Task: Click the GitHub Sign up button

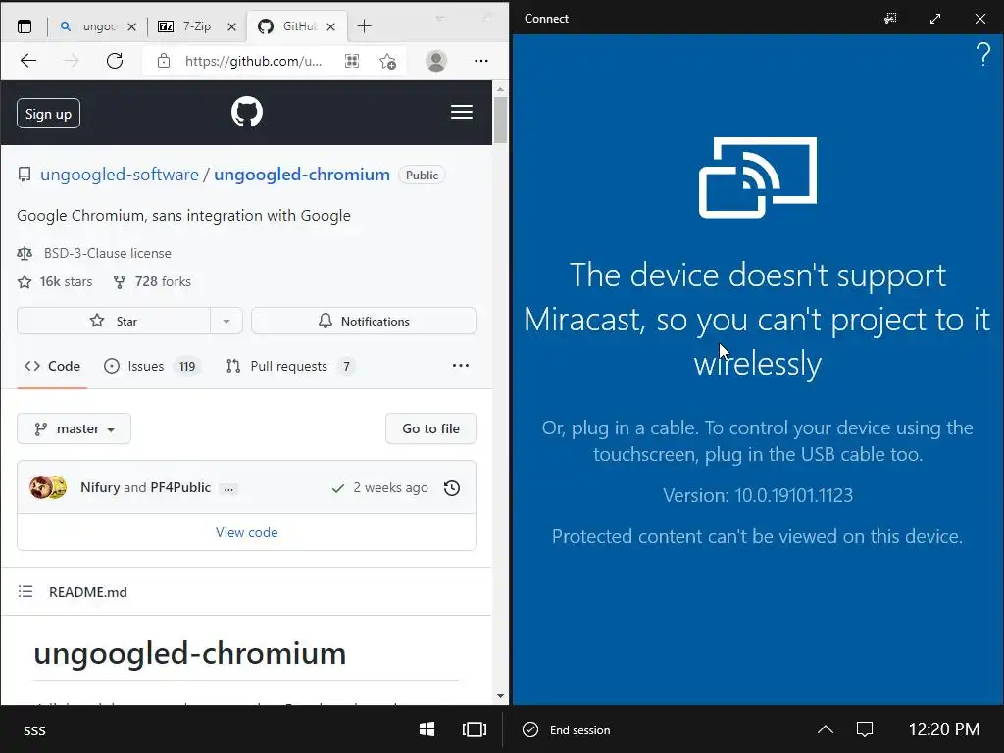Action: (49, 114)
